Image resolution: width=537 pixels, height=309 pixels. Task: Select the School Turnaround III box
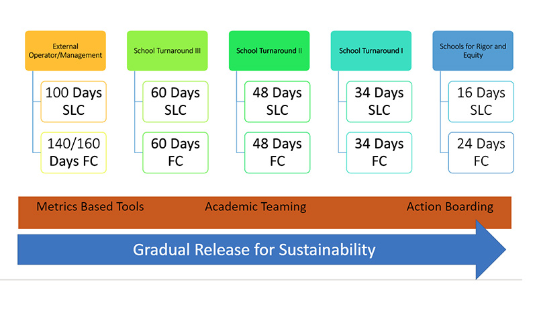click(x=167, y=50)
